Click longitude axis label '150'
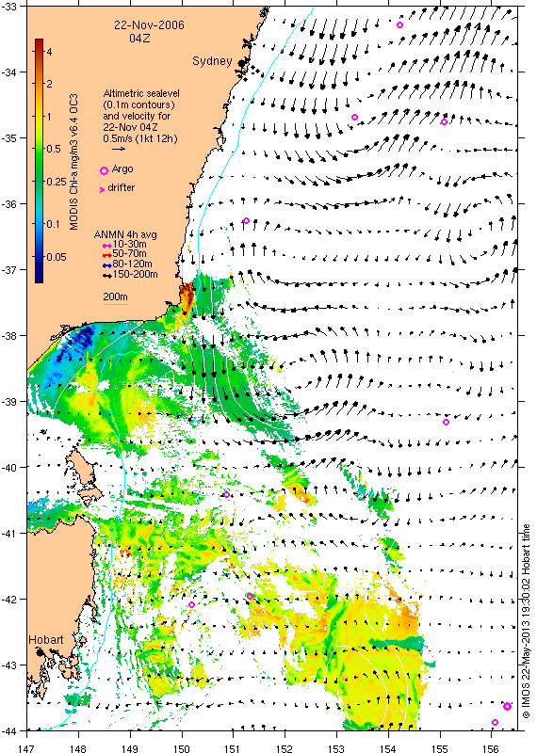537x753 pixels. (182, 748)
